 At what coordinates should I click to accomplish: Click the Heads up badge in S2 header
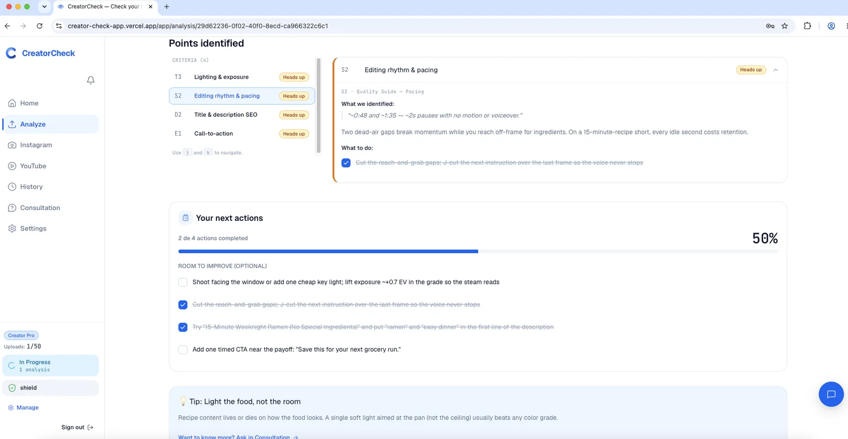pos(751,70)
